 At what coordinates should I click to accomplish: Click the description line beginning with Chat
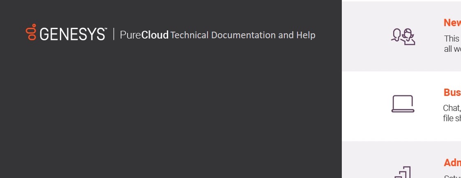click(x=452, y=108)
